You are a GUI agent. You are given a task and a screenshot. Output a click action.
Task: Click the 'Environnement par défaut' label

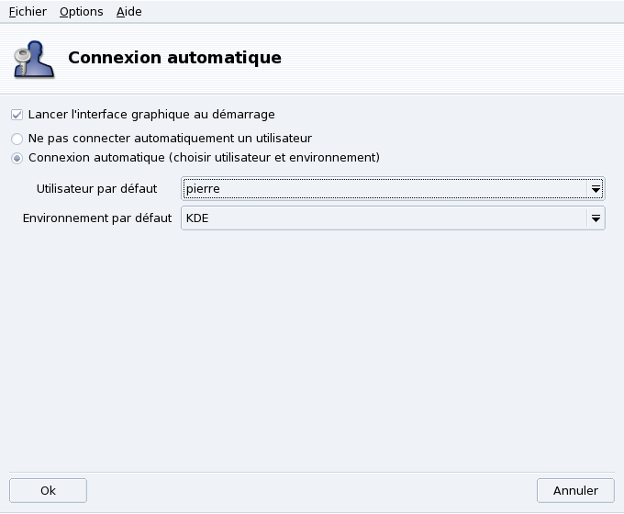97,218
